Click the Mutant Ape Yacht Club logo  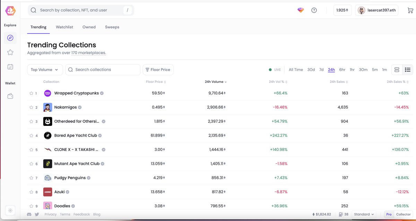coord(47,164)
